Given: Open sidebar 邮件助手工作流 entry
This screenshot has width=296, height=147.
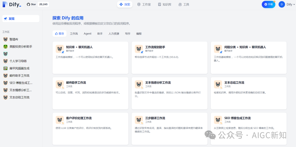Looking at the screenshot, I should click(x=21, y=76).
